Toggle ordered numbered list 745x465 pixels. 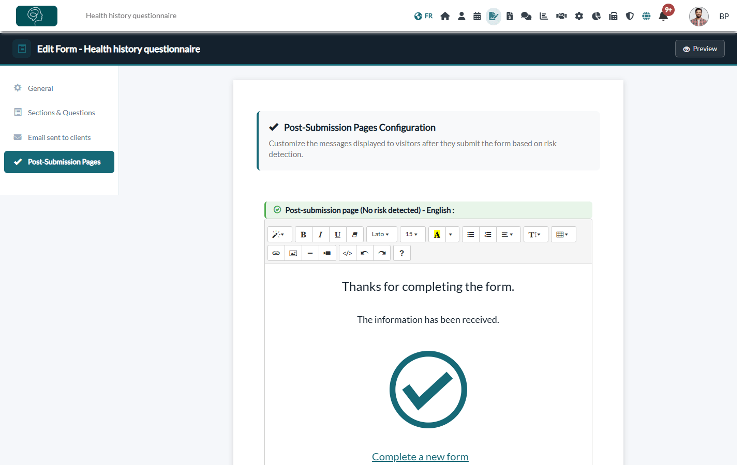pos(488,235)
